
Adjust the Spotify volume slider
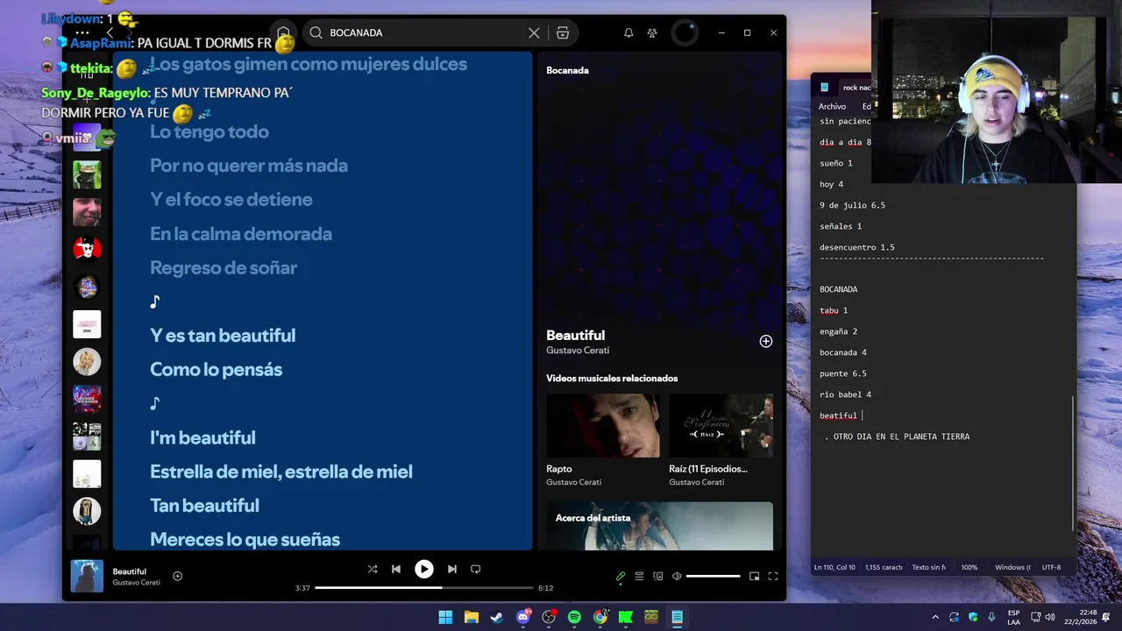[714, 576]
